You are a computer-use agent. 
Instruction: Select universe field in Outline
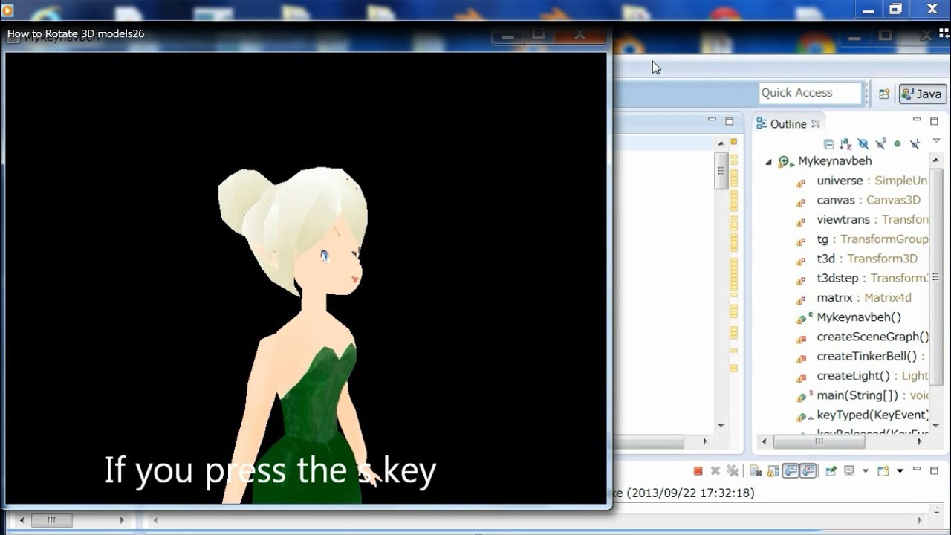point(872,181)
